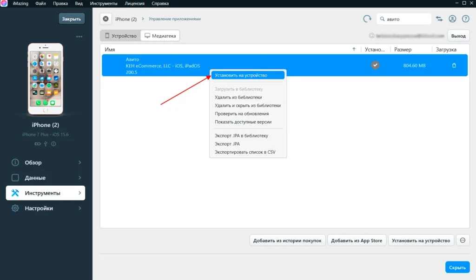Close the app management view with the X icon

(x=106, y=19)
